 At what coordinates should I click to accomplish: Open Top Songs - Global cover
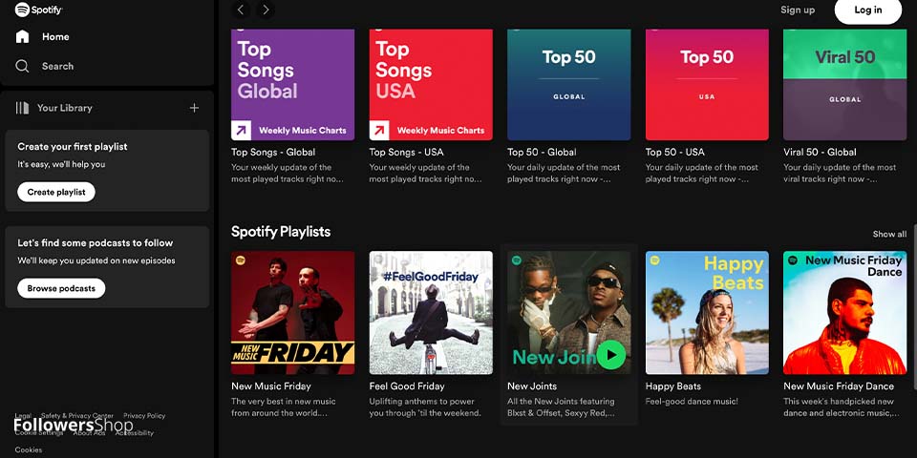coord(292,85)
